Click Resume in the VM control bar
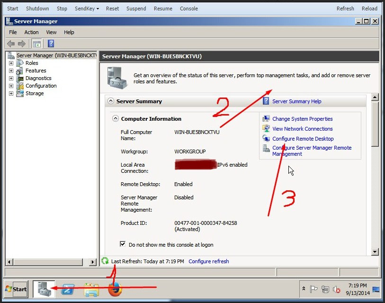385x303 pixels. (x=163, y=9)
